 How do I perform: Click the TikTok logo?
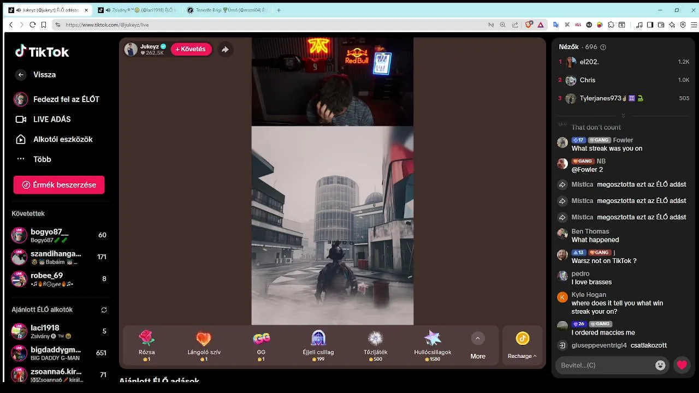pos(42,52)
